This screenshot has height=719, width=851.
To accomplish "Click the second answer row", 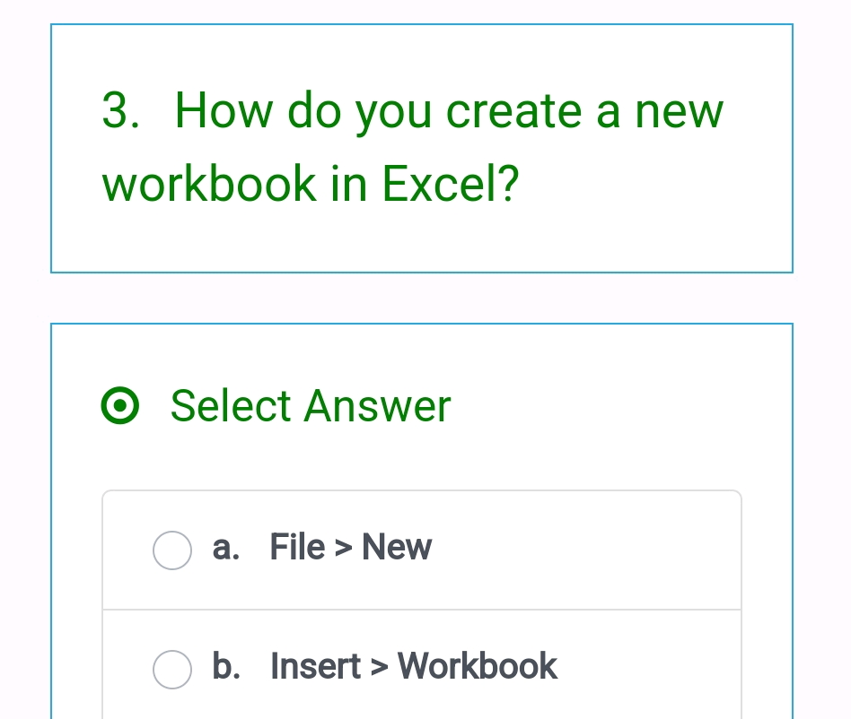I will click(422, 668).
